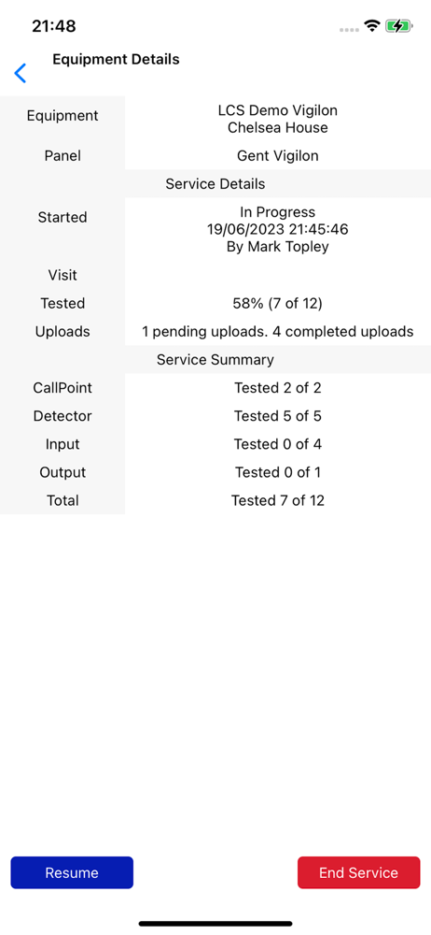Tap the Service Details section header
This screenshot has width=431, height=935.
[x=215, y=183]
